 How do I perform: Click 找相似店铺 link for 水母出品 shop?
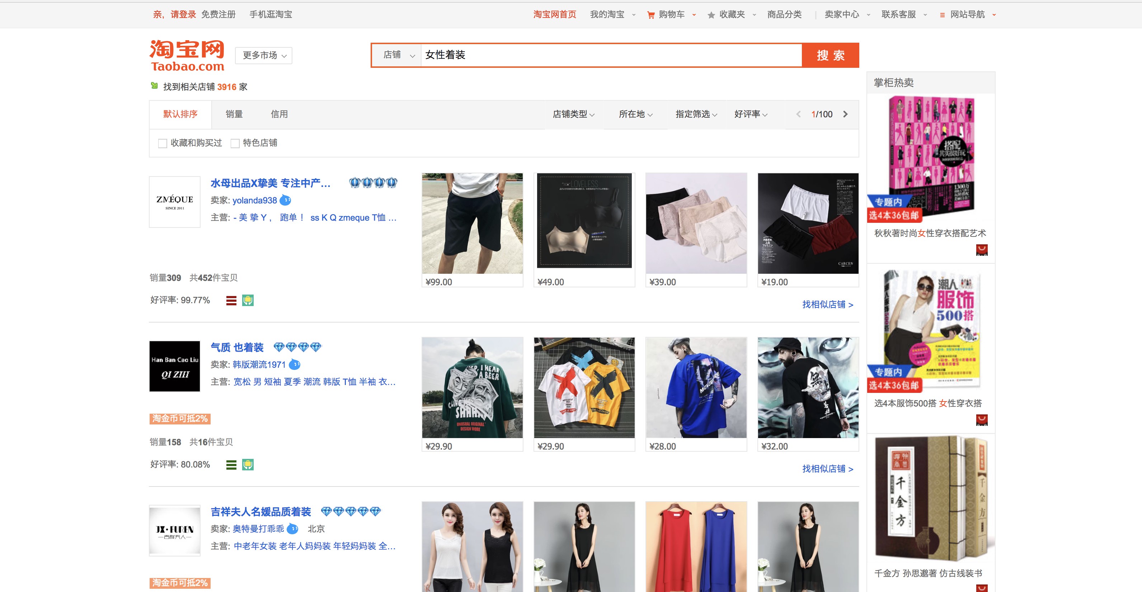827,305
